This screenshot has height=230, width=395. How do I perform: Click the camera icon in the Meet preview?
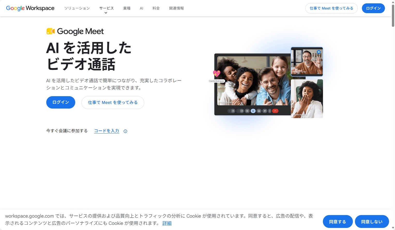(242, 111)
